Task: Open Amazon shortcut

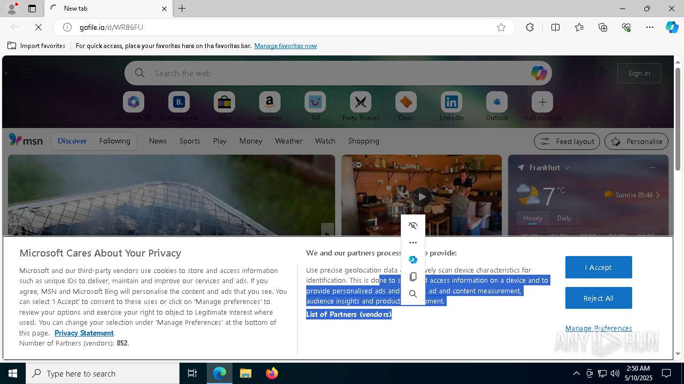Action: coord(269,106)
